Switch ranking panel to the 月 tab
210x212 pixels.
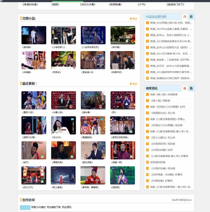click(x=185, y=17)
